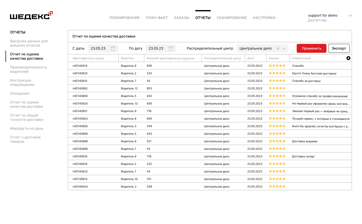This screenshot has height=224, width=362.
Task: Open Отчет о доставке товаров
Action: [25, 139]
